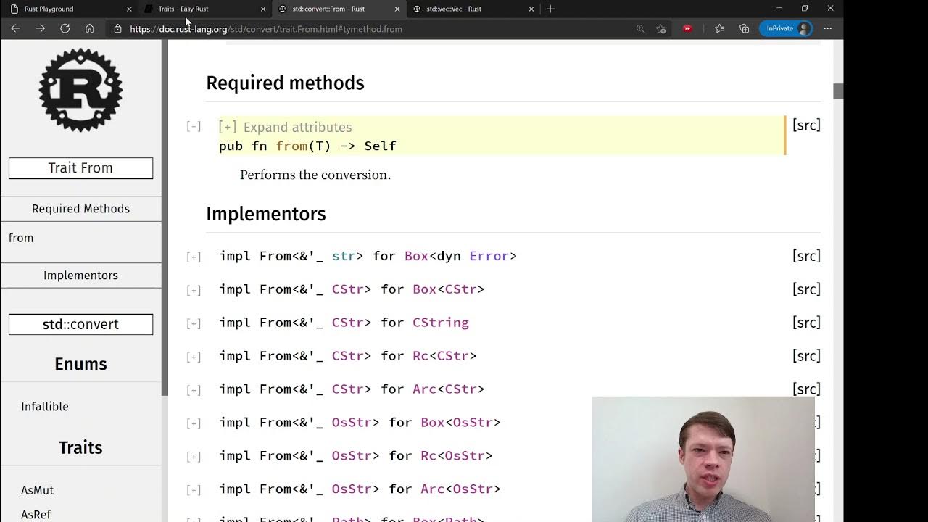Switch to the Rust Playground tab
The width and height of the screenshot is (928, 522).
coord(69,9)
